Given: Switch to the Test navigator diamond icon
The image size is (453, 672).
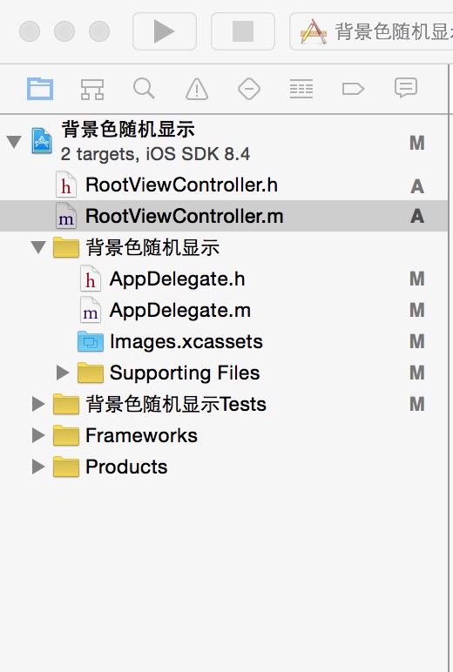Looking at the screenshot, I should (x=249, y=89).
